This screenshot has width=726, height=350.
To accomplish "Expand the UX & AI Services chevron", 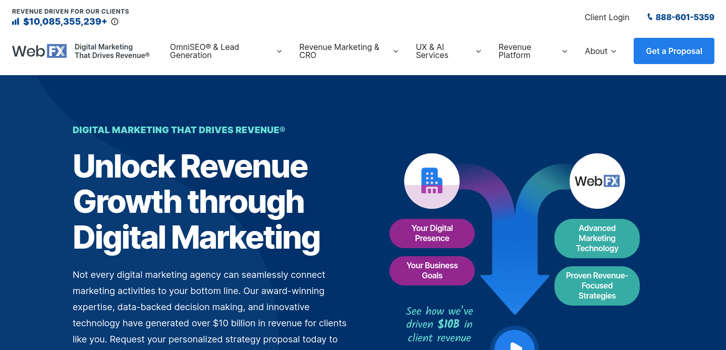I will [478, 51].
